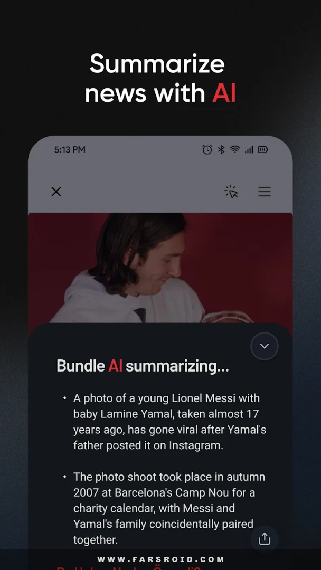This screenshot has width=321, height=570.
Task: Open the hamburger menu icon
Action: 265,192
